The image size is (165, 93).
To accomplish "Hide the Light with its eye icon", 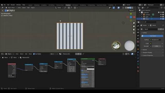I will tap(161, 17).
